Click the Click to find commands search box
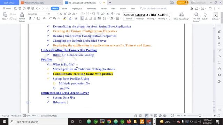 point(153,8)
